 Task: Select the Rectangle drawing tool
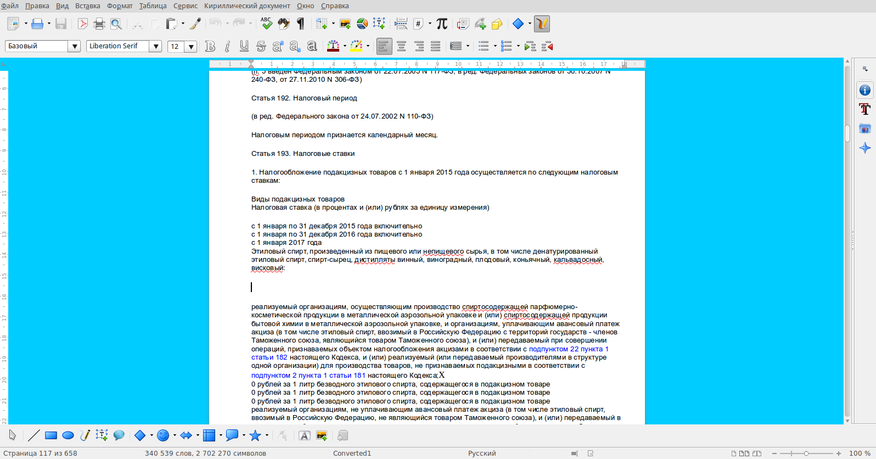(51, 435)
